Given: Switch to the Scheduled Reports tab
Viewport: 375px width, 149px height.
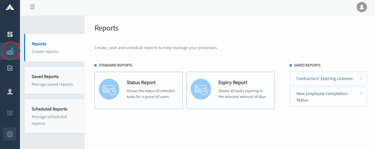Looking at the screenshot, I should pyautogui.click(x=54, y=116).
